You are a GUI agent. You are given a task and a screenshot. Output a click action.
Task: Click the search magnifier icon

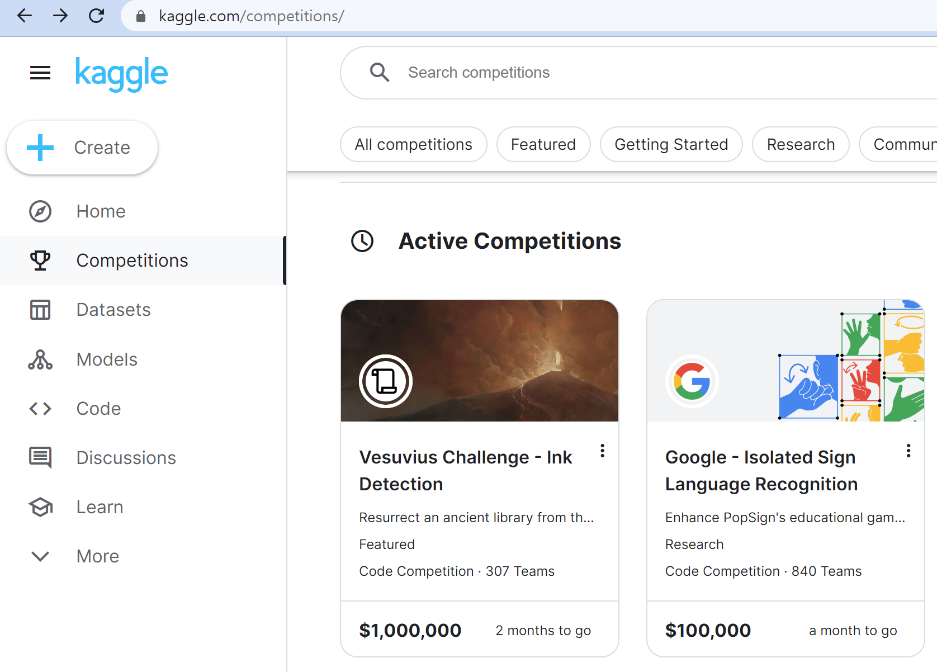pos(380,73)
